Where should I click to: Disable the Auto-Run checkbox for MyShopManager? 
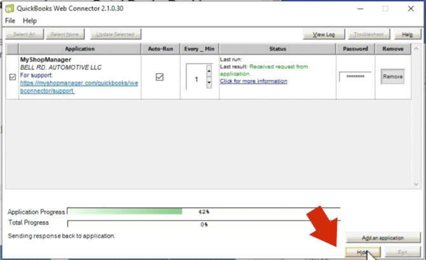click(160, 77)
